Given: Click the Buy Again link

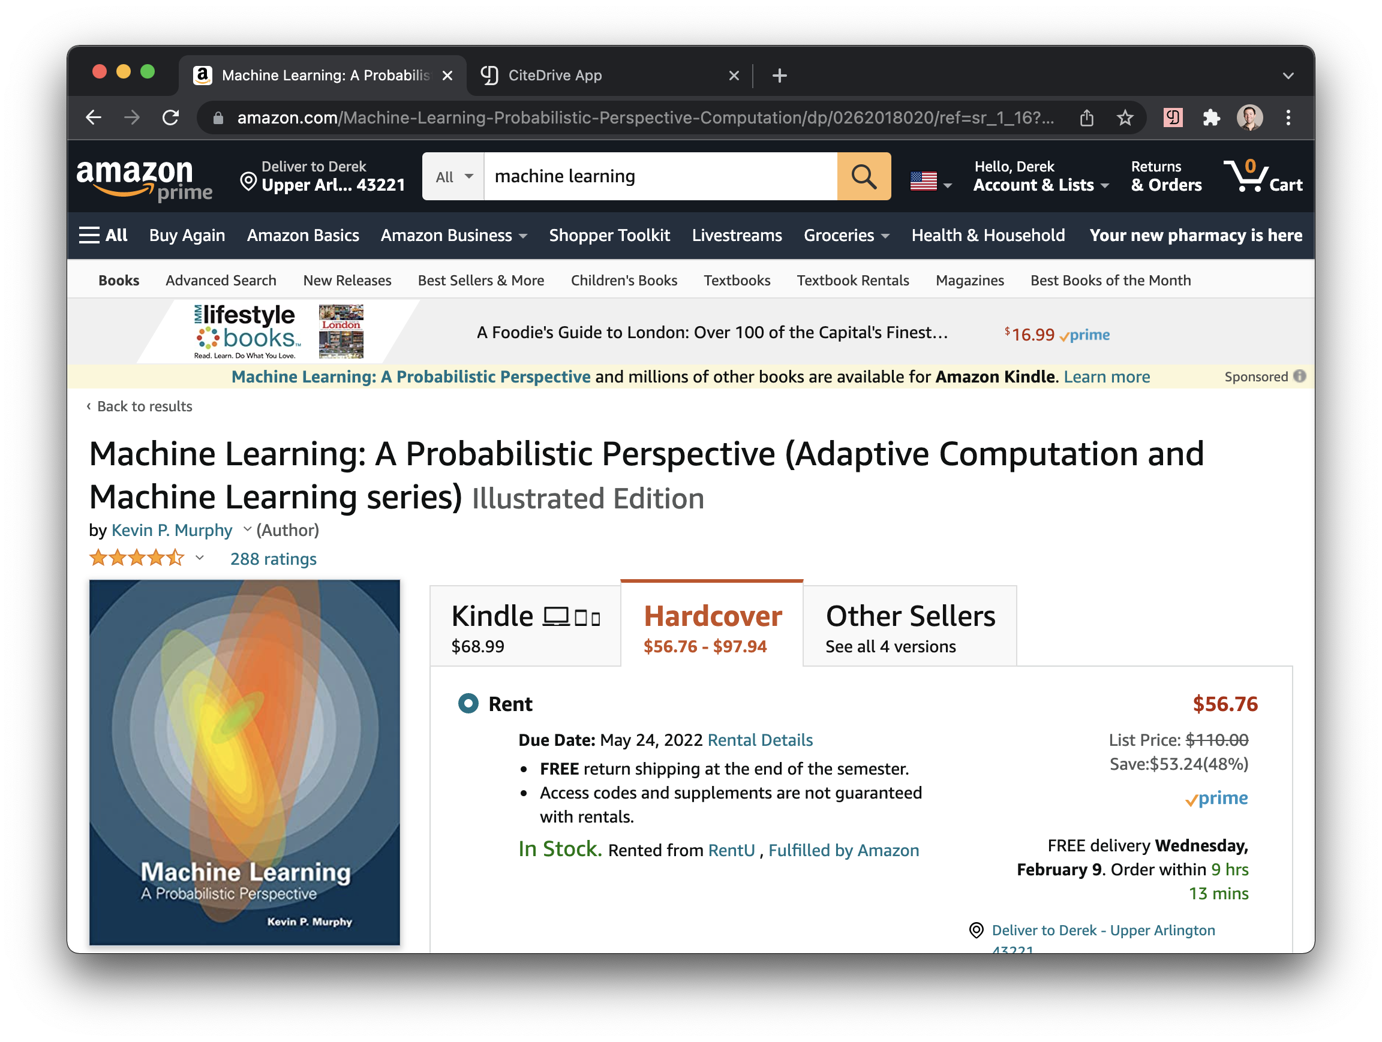Looking at the screenshot, I should [x=187, y=236].
